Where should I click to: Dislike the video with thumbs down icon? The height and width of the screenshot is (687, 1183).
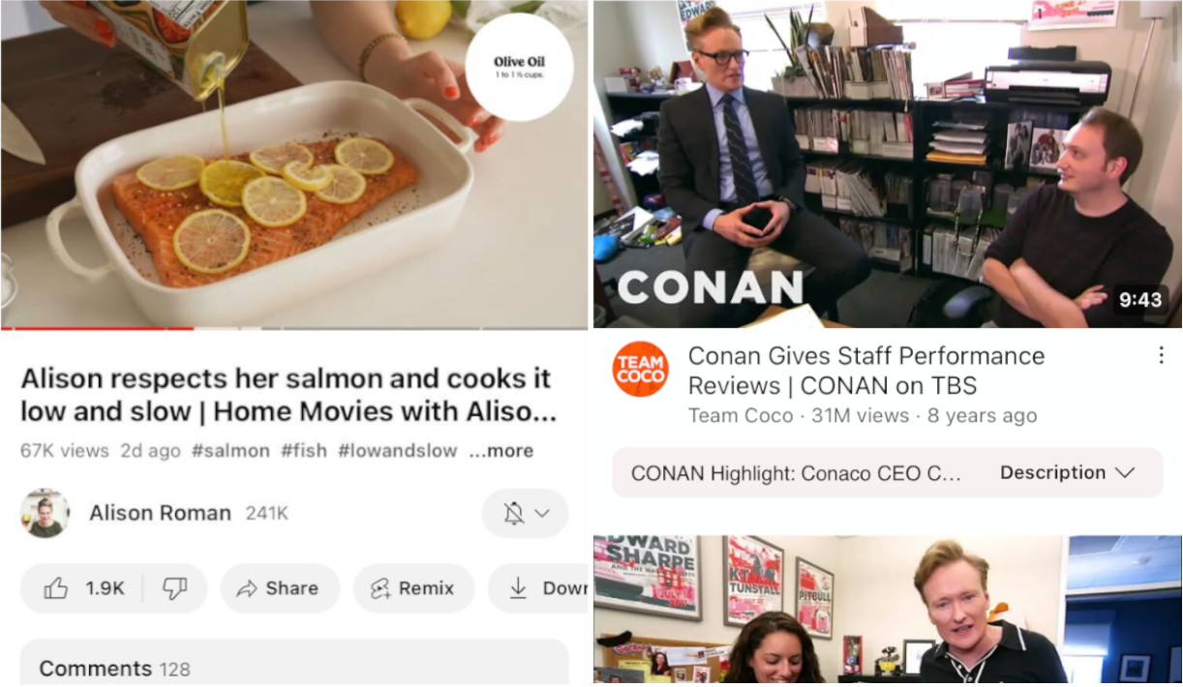[x=175, y=588]
